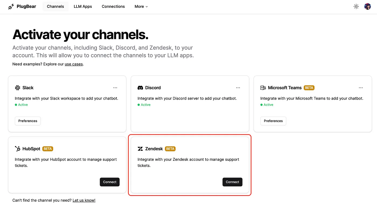Select the Channels tab
Image resolution: width=377 pixels, height=209 pixels.
55,6
